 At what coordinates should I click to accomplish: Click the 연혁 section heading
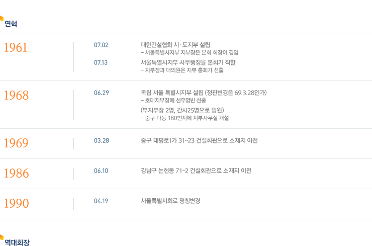(x=11, y=24)
